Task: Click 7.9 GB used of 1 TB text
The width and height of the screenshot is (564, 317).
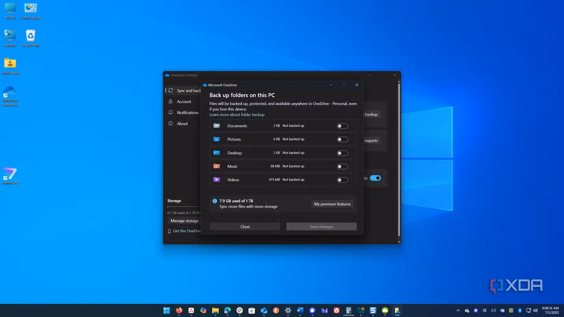Action: pos(236,201)
